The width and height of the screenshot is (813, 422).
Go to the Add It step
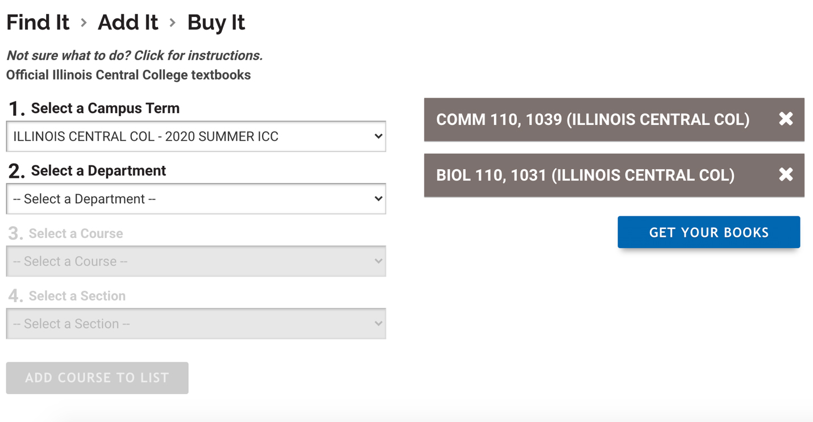click(128, 23)
